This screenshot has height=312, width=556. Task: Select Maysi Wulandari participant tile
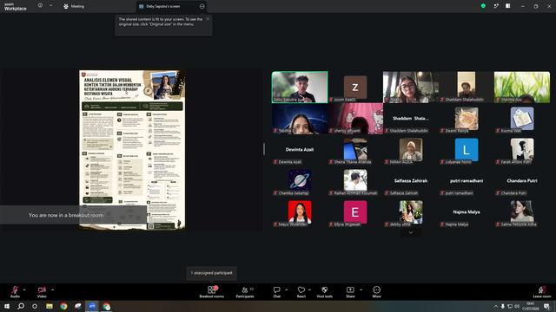[x=300, y=212]
